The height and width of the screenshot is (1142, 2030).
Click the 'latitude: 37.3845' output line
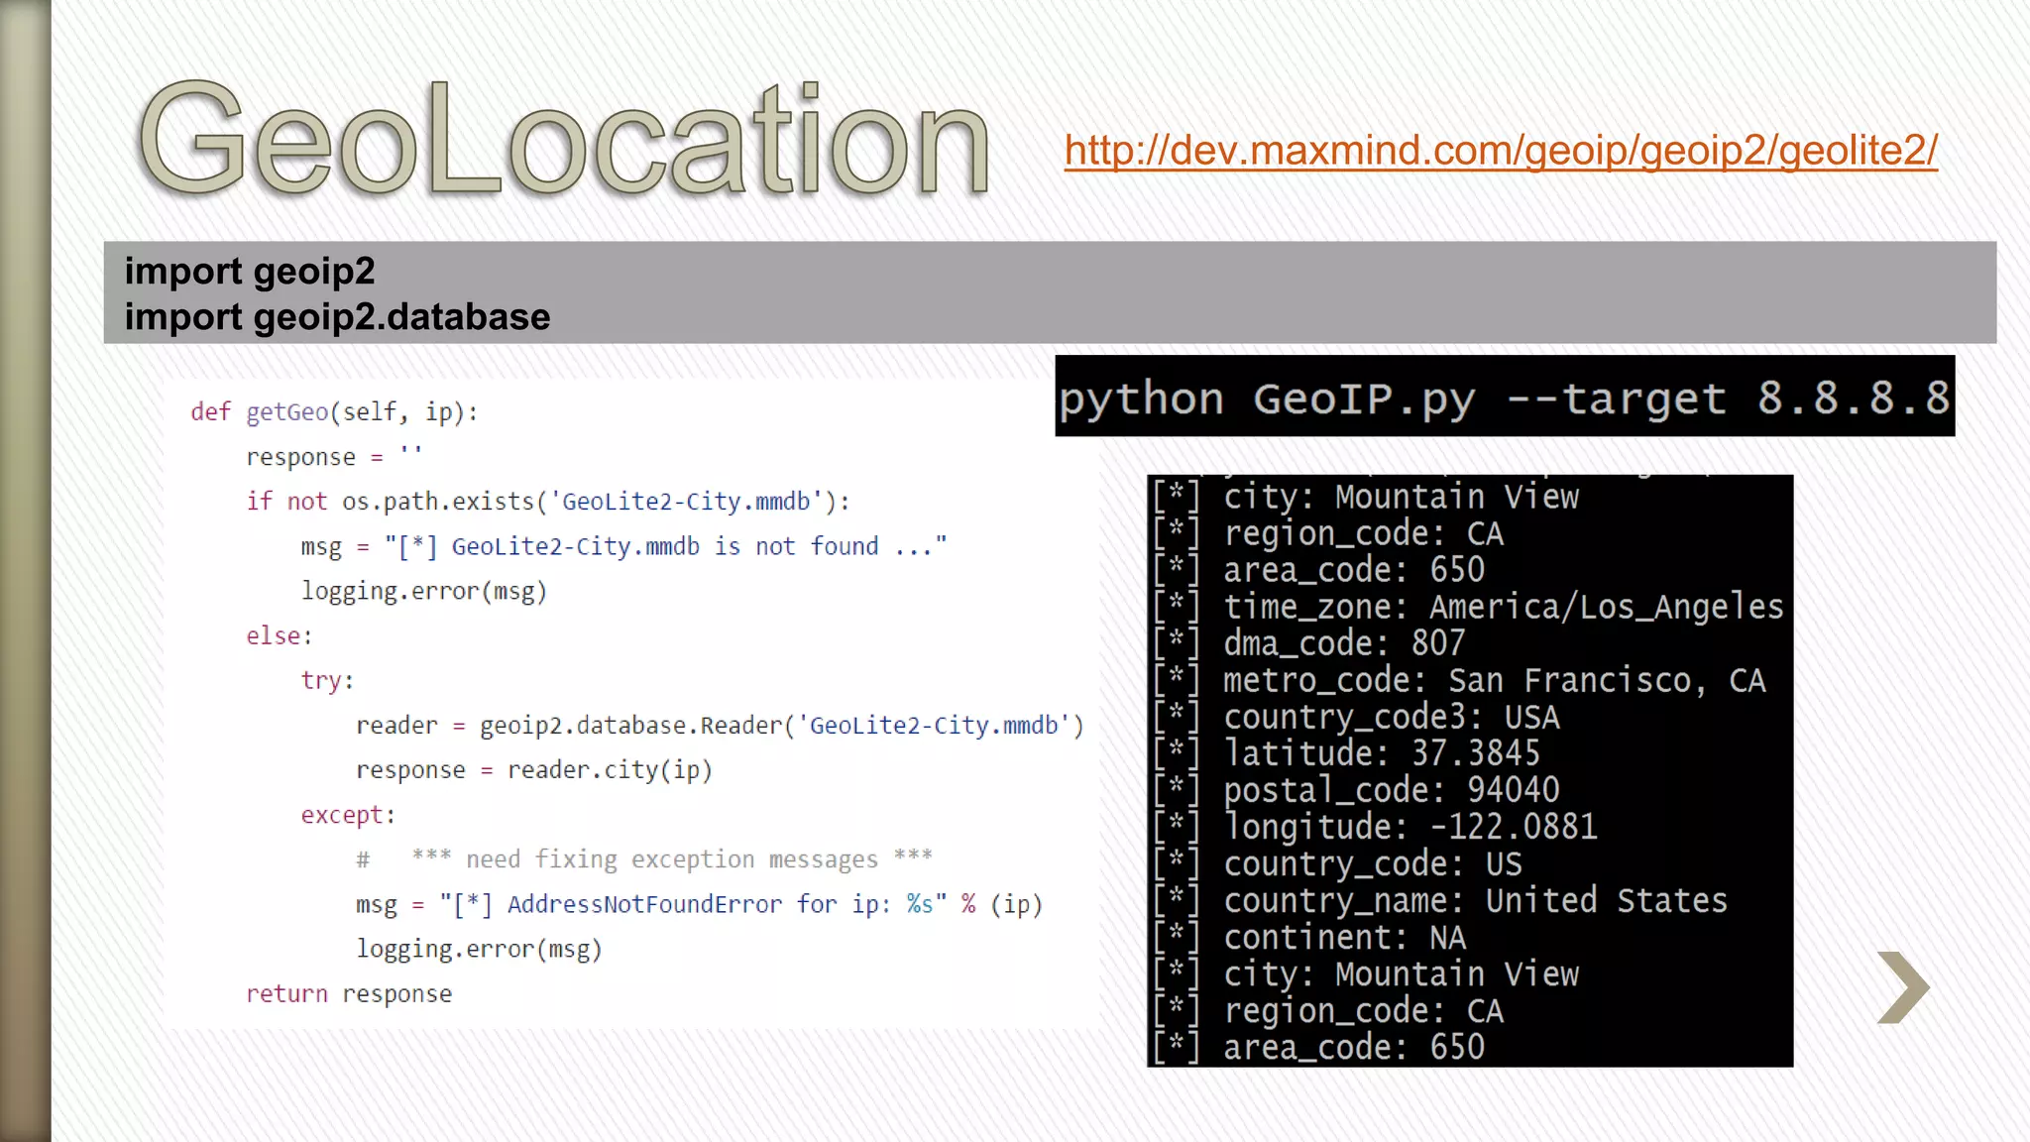pos(1381,753)
